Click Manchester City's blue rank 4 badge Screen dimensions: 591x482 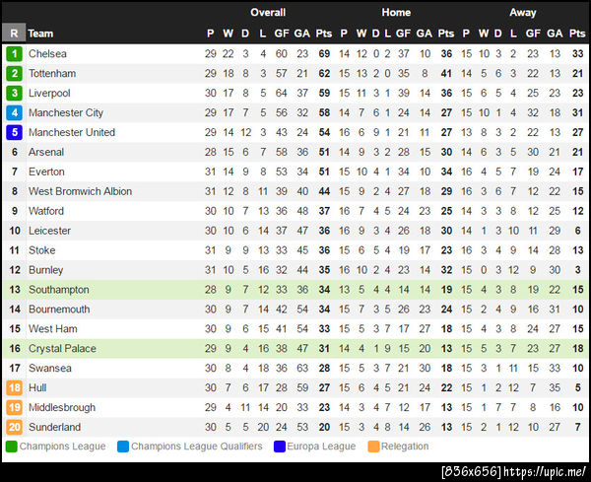[14, 113]
